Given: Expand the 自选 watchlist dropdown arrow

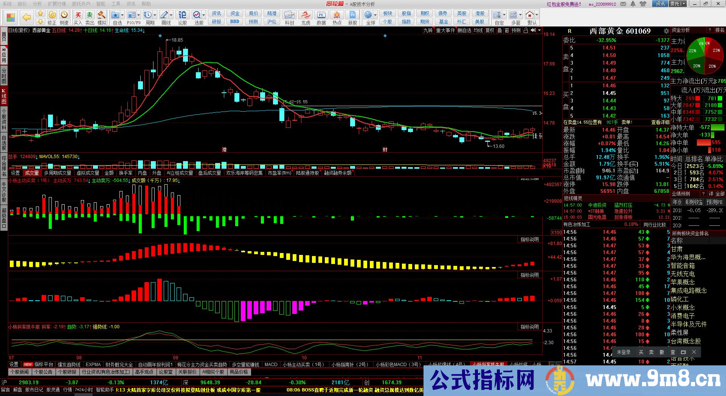Looking at the screenshot, I should [122, 14].
